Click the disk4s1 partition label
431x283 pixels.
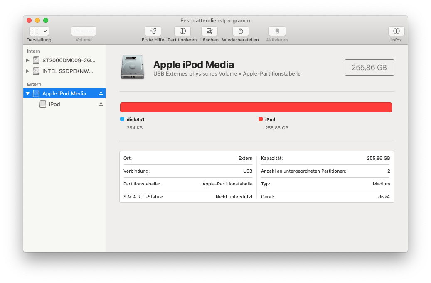pyautogui.click(x=135, y=120)
